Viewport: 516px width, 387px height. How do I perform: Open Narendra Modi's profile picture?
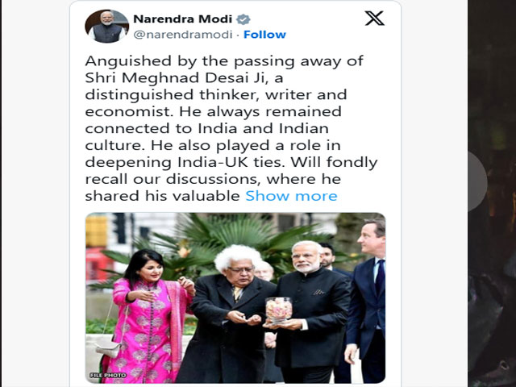[x=106, y=27]
